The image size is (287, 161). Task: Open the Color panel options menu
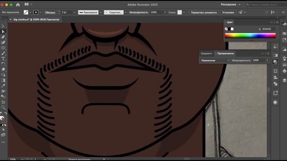point(277,22)
